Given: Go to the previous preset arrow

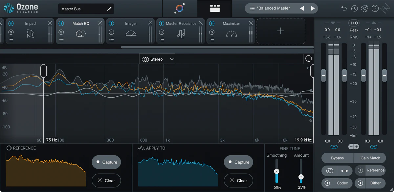Looking at the screenshot, I should coord(302,8).
